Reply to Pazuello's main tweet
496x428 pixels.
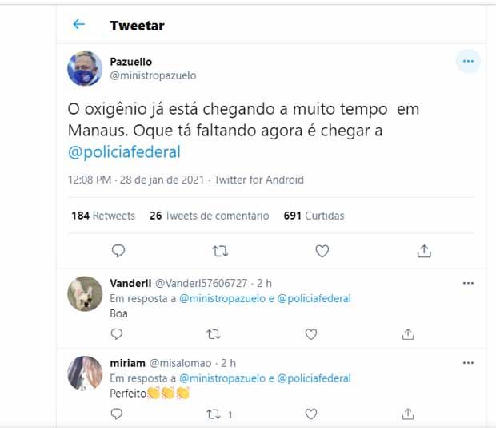[x=118, y=251]
